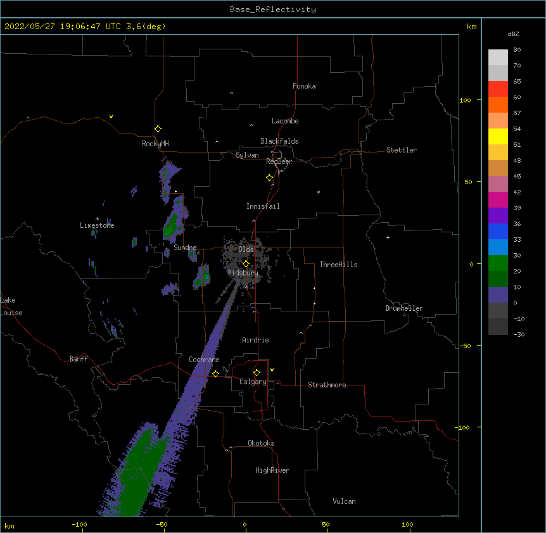Click the RockyMH label
This screenshot has height=533, width=546.
155,144
